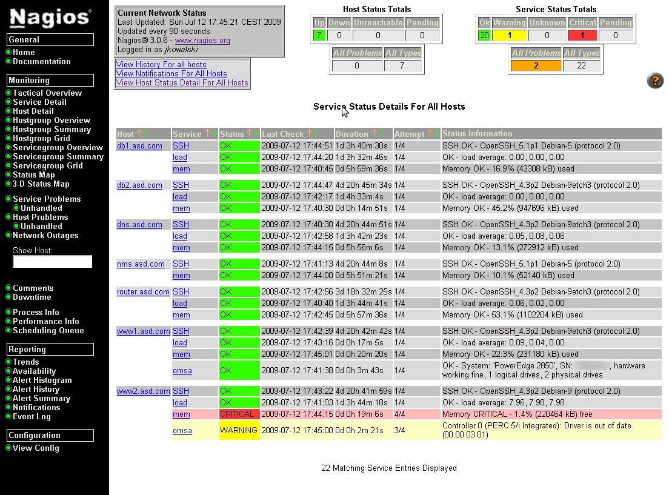Open View Config under Configuration
Viewport: 669px width, 495px height.
coord(36,448)
